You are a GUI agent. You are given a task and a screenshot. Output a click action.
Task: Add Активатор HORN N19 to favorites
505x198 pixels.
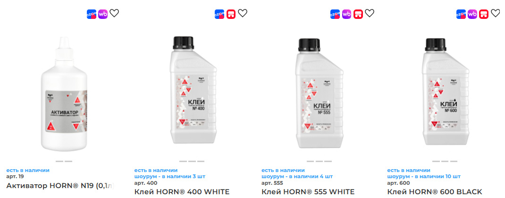pyautogui.click(x=114, y=13)
